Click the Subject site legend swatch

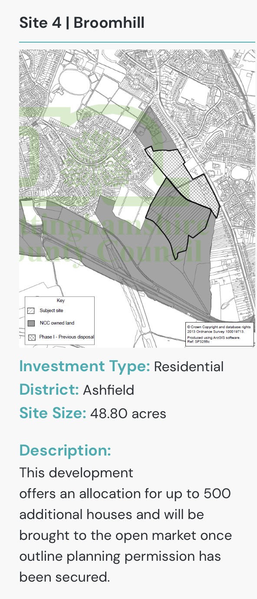click(x=31, y=311)
